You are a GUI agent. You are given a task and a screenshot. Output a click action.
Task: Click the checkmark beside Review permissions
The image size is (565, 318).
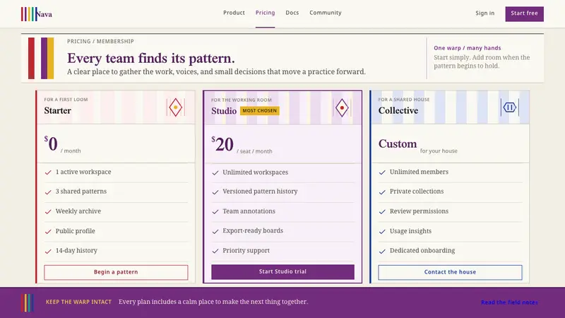pos(382,211)
